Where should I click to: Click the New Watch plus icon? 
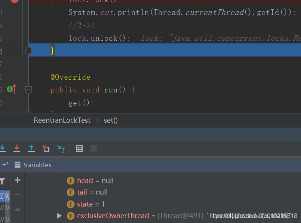coord(18,180)
